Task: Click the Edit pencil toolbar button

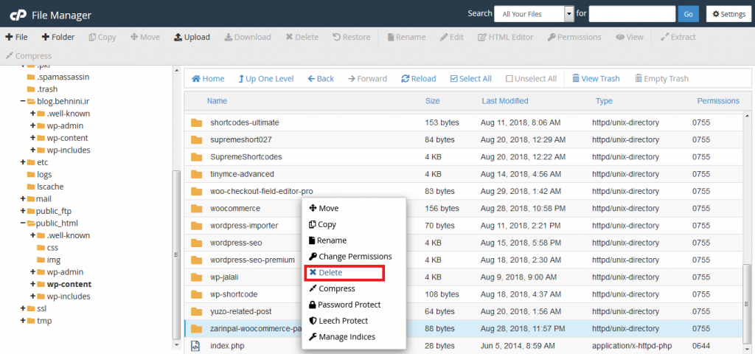Action: [x=452, y=37]
